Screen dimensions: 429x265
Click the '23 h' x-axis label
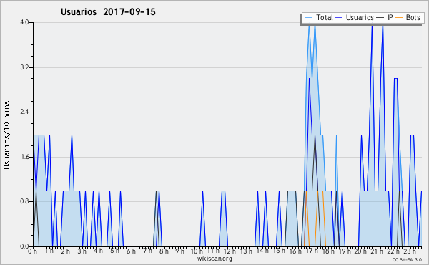point(410,251)
